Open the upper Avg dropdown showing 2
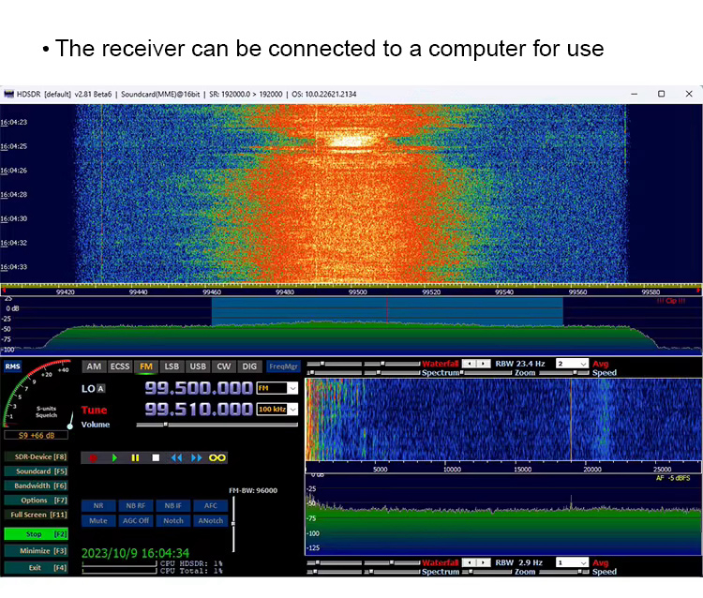This screenshot has height=598, width=703. (x=572, y=363)
